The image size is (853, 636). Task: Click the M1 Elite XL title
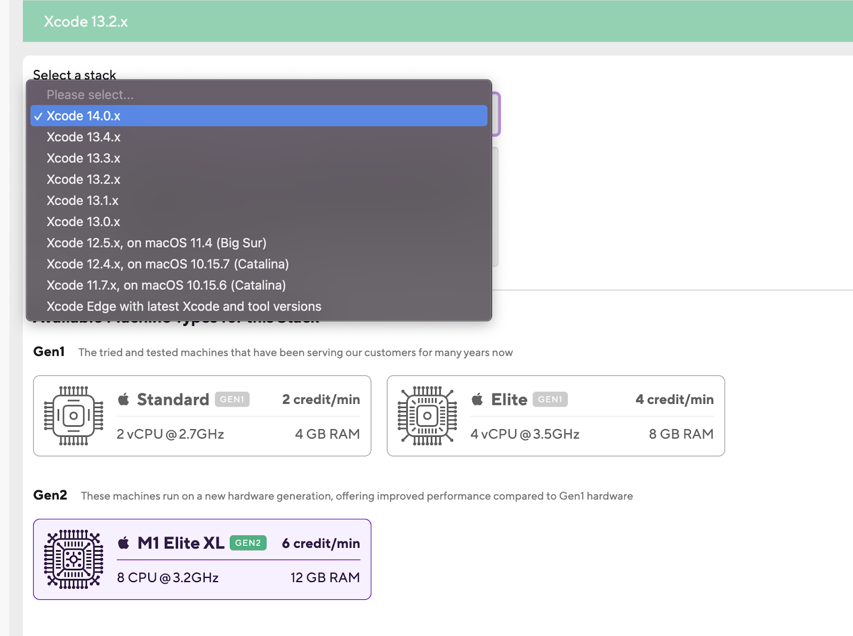click(x=181, y=543)
